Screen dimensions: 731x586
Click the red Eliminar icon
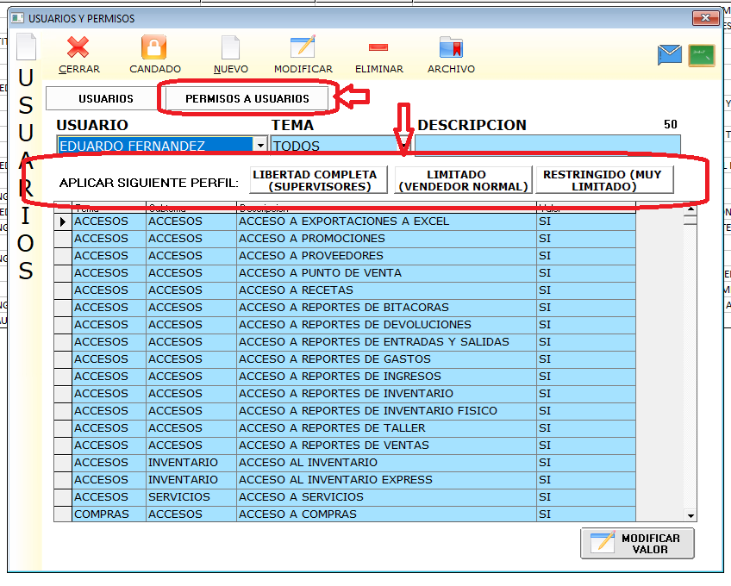pos(378,47)
